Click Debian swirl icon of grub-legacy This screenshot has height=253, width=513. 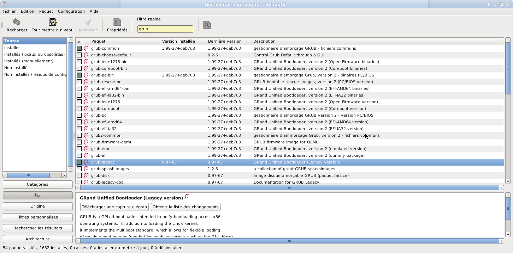(86, 162)
